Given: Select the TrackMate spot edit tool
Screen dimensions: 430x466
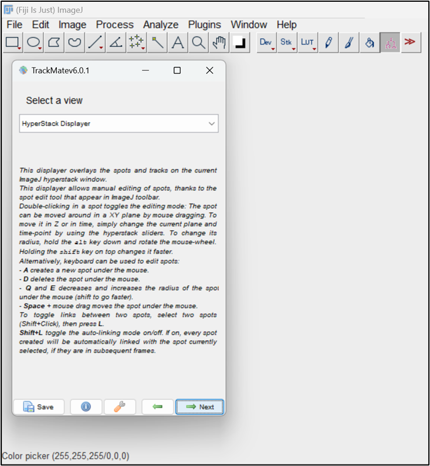Looking at the screenshot, I should pos(390,42).
